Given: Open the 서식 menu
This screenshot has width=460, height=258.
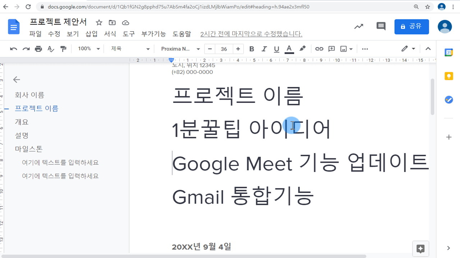Looking at the screenshot, I should [110, 34].
